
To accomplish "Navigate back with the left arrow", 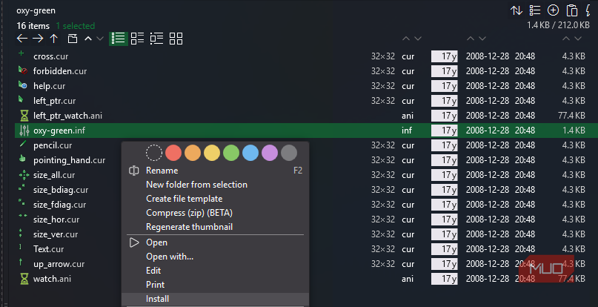I will pos(22,38).
